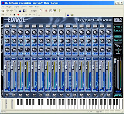Image resolution: width=124 pixels, height=114 pixels.
Task: Click the master volume 127 value field
Action: pos(118,91)
